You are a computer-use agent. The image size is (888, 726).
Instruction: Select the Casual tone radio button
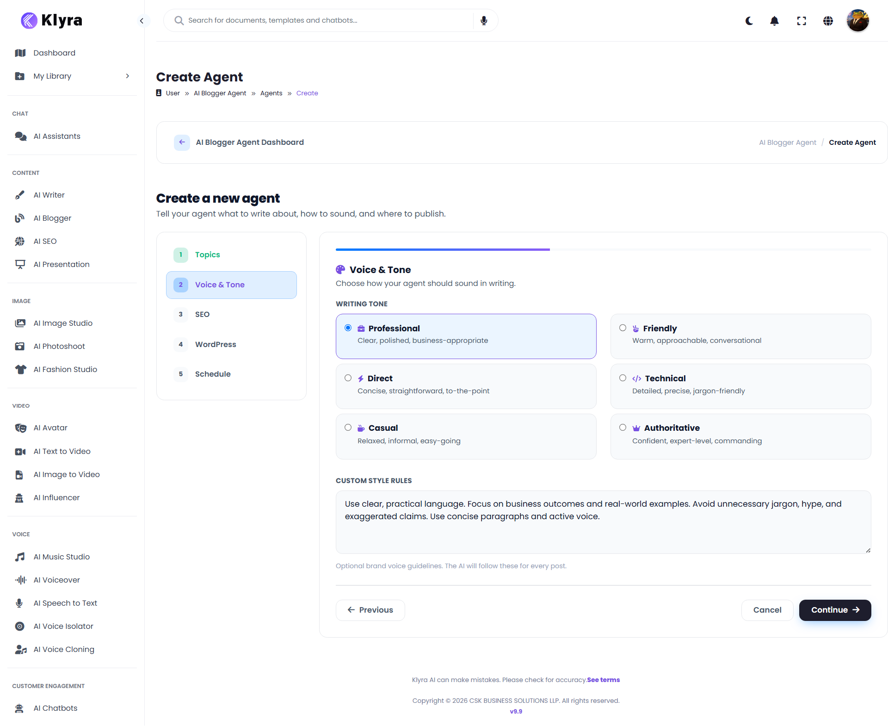click(x=348, y=427)
